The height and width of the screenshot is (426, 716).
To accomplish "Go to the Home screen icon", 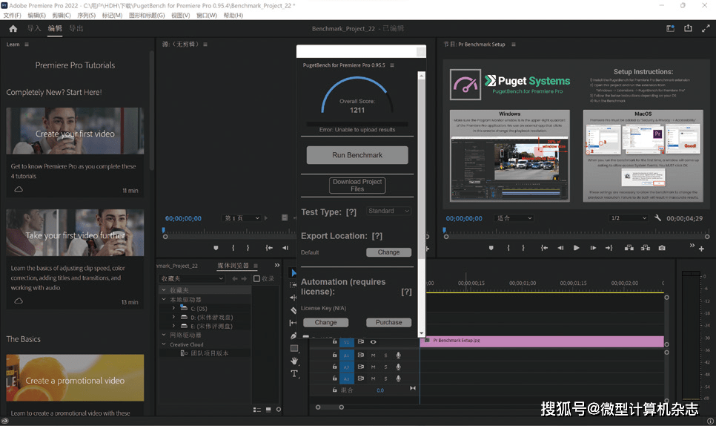I will pyautogui.click(x=13, y=29).
